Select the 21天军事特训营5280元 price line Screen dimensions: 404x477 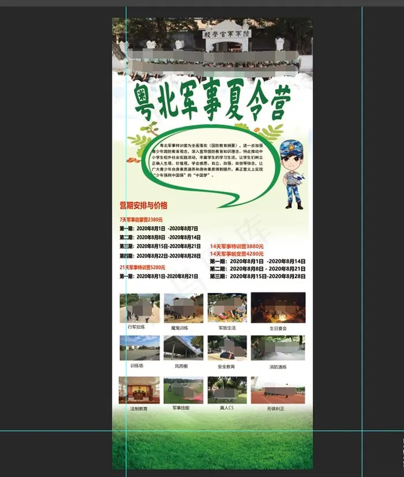(143, 268)
